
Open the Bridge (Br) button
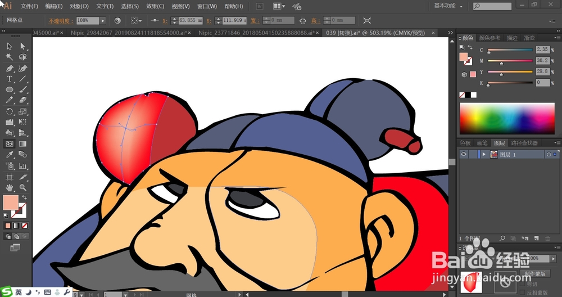click(260, 6)
